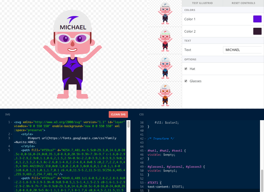The height and width of the screenshot is (192, 264).
Task: Open the Test Illustrio tab
Action: pos(202,3)
